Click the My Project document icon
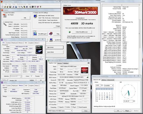This screenshot has width=143, height=114. [x=4, y=16]
